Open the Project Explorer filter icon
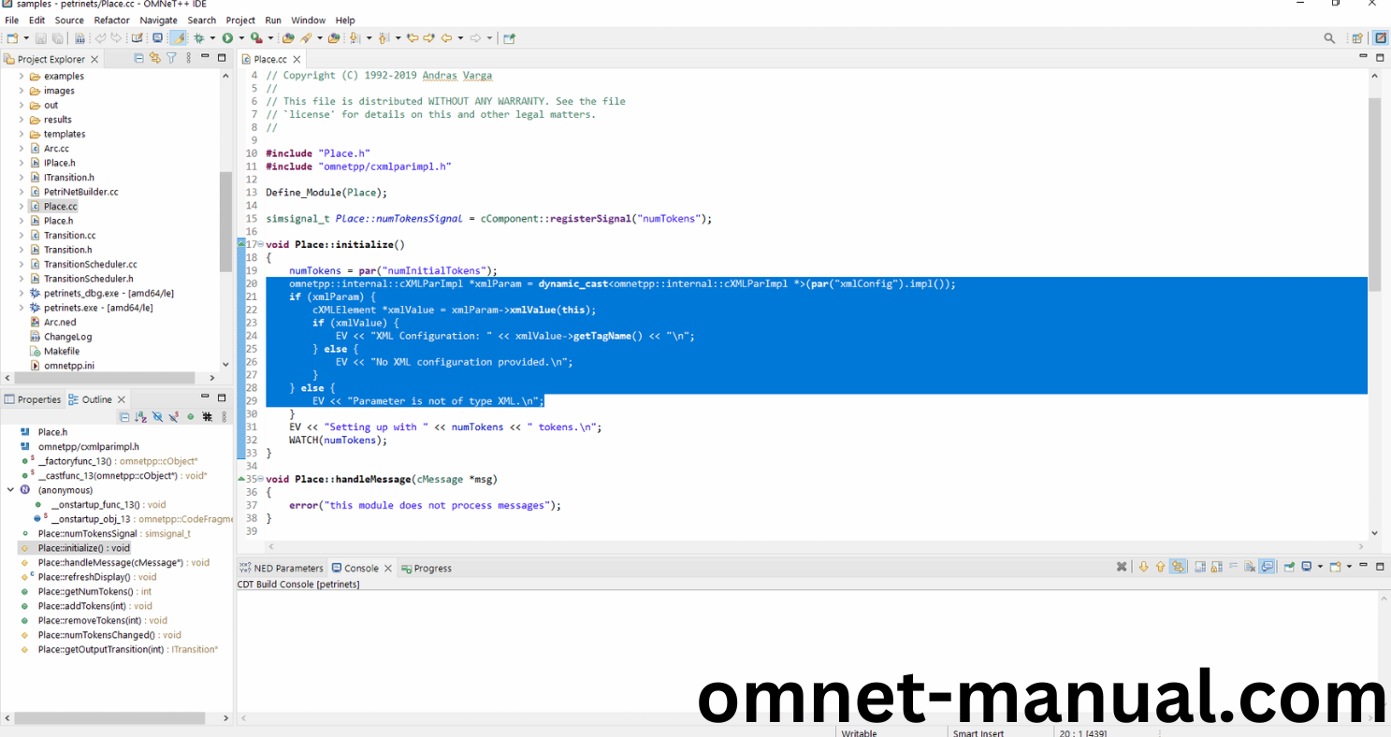This screenshot has height=737, width=1391. point(171,58)
